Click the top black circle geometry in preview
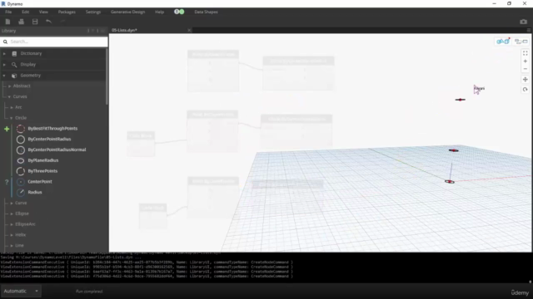Screen dimensions: 533x299 [x=461, y=100]
